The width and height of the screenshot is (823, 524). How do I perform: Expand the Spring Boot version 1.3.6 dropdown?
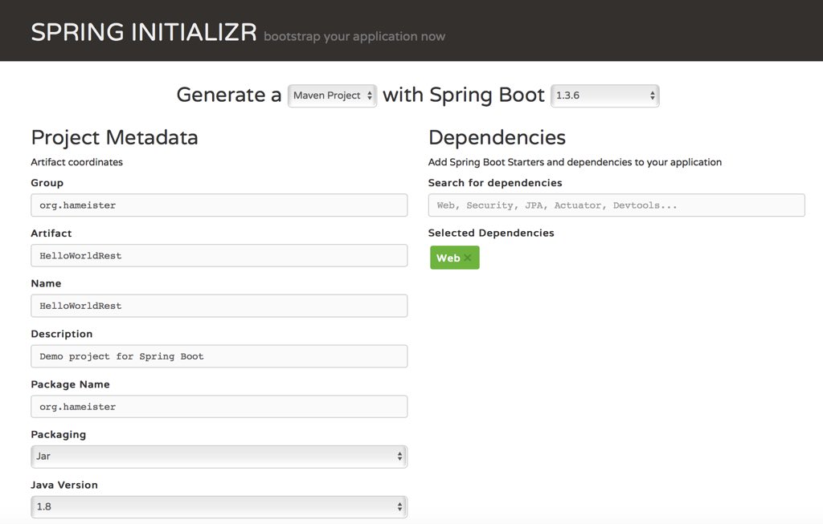(x=604, y=95)
